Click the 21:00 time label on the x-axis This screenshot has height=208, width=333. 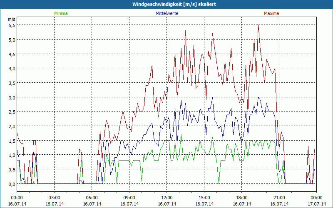click(x=279, y=198)
